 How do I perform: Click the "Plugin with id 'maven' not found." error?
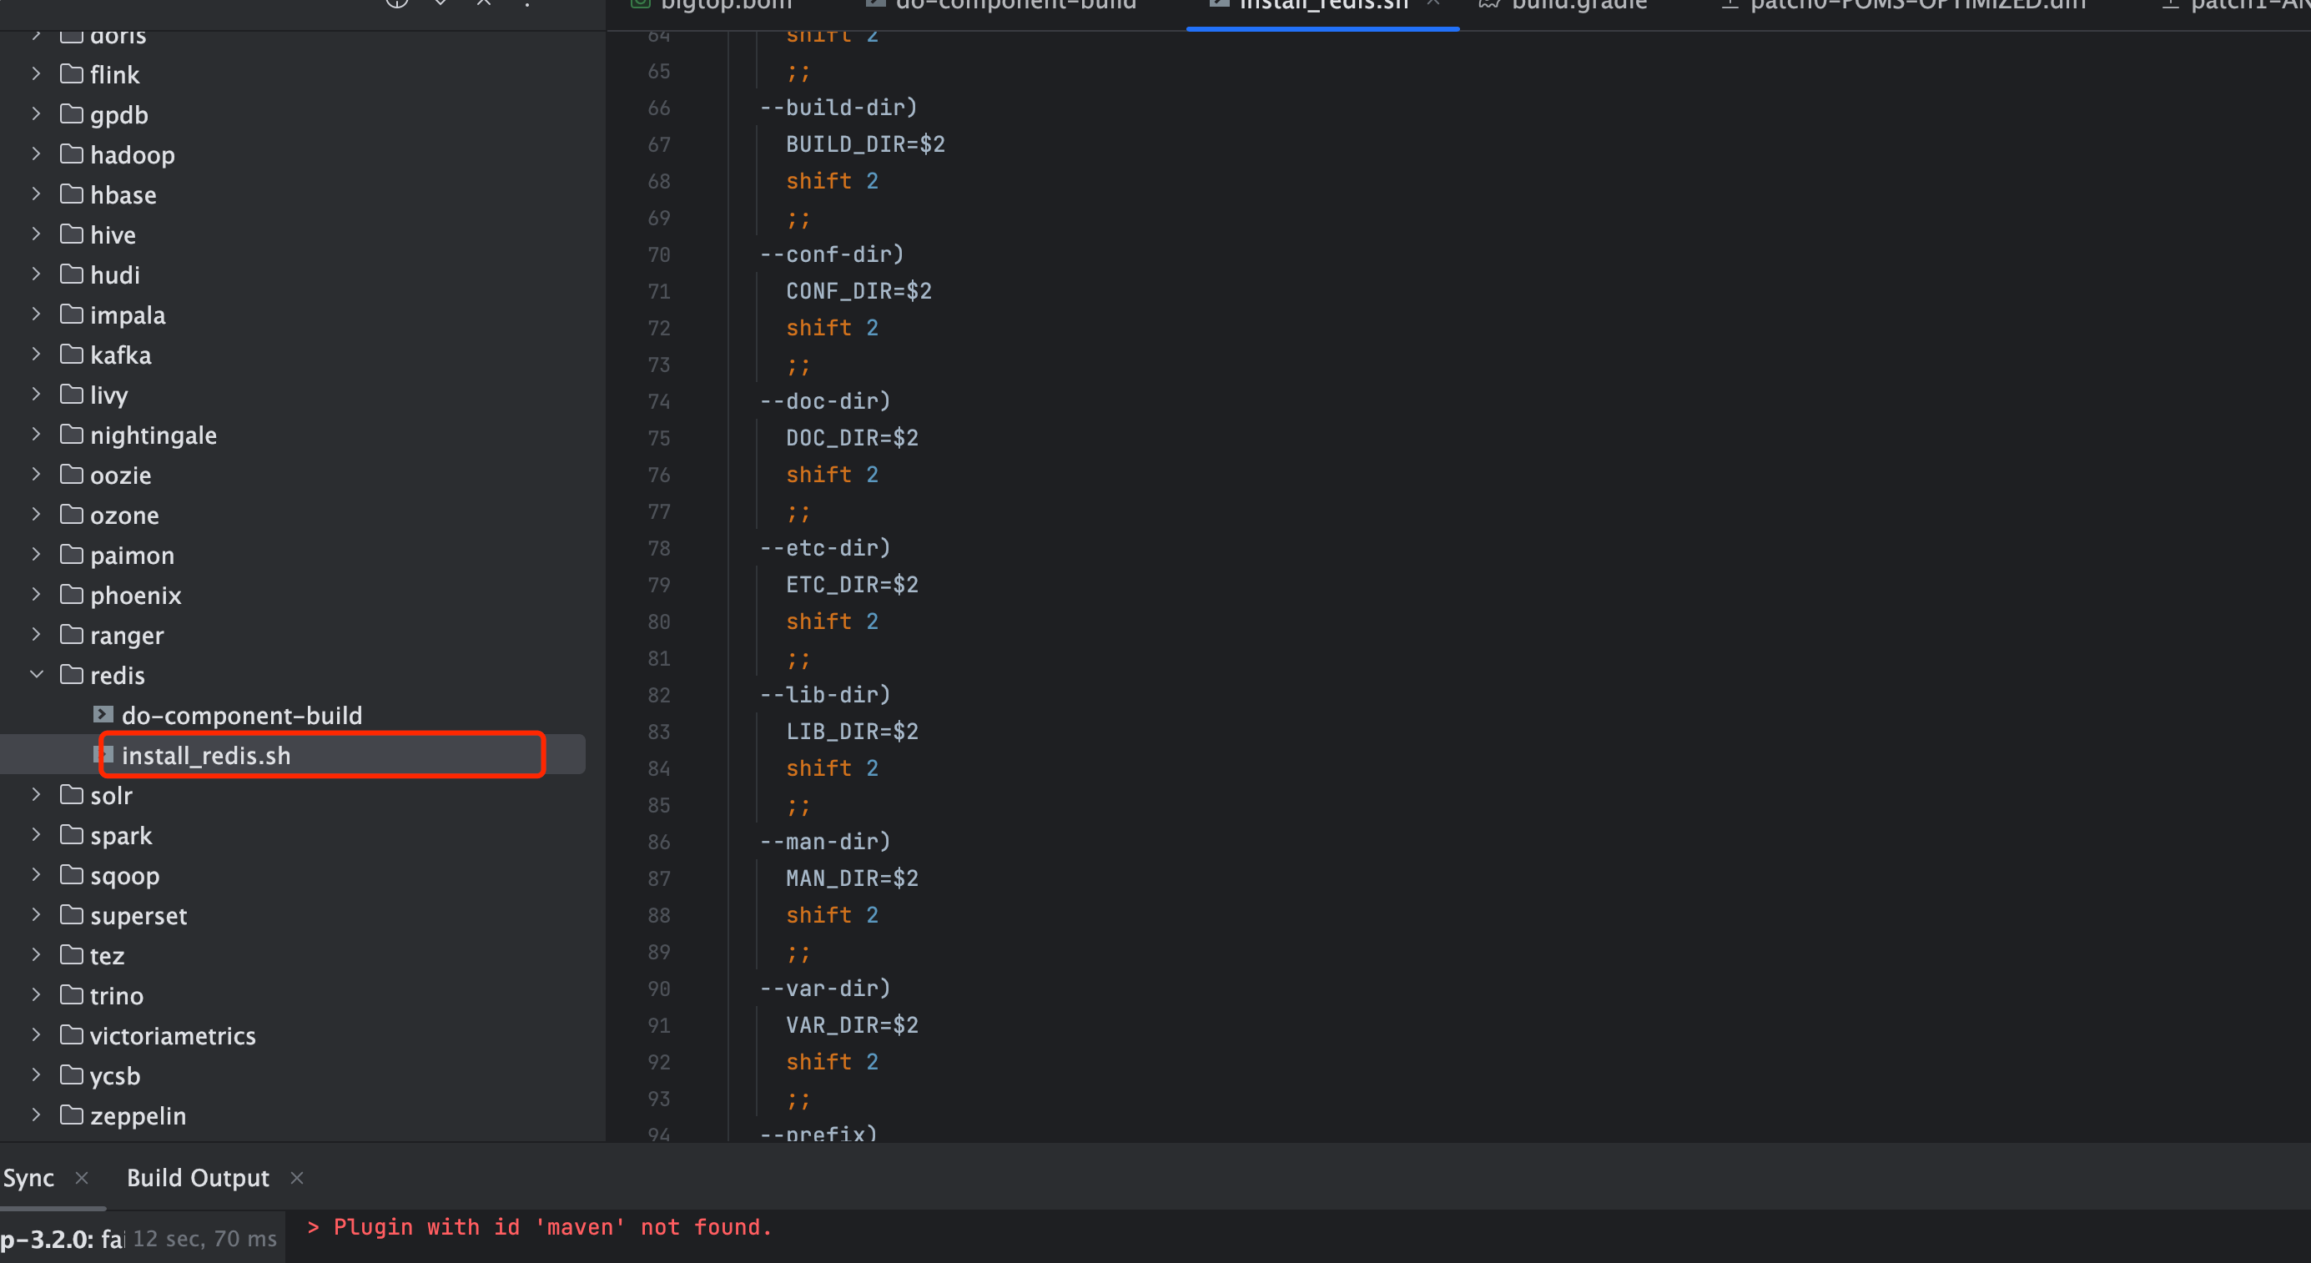[x=552, y=1227]
